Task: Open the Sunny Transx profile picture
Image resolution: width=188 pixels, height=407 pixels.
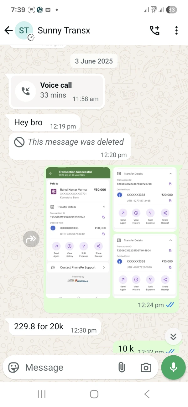Action: (x=24, y=30)
